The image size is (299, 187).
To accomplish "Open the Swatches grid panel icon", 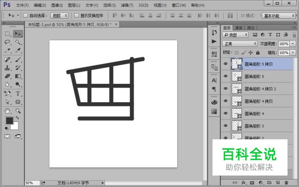I will [x=214, y=111].
